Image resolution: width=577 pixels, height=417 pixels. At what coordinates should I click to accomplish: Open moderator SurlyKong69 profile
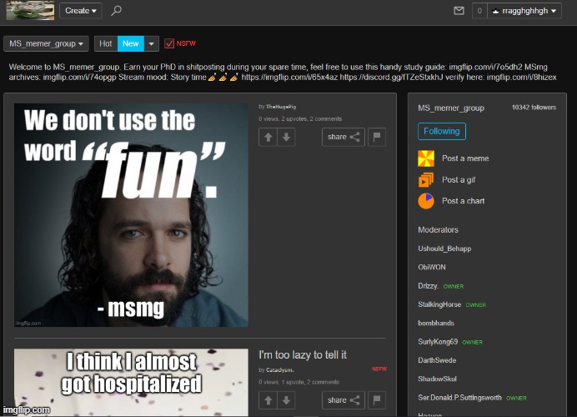[438, 342]
